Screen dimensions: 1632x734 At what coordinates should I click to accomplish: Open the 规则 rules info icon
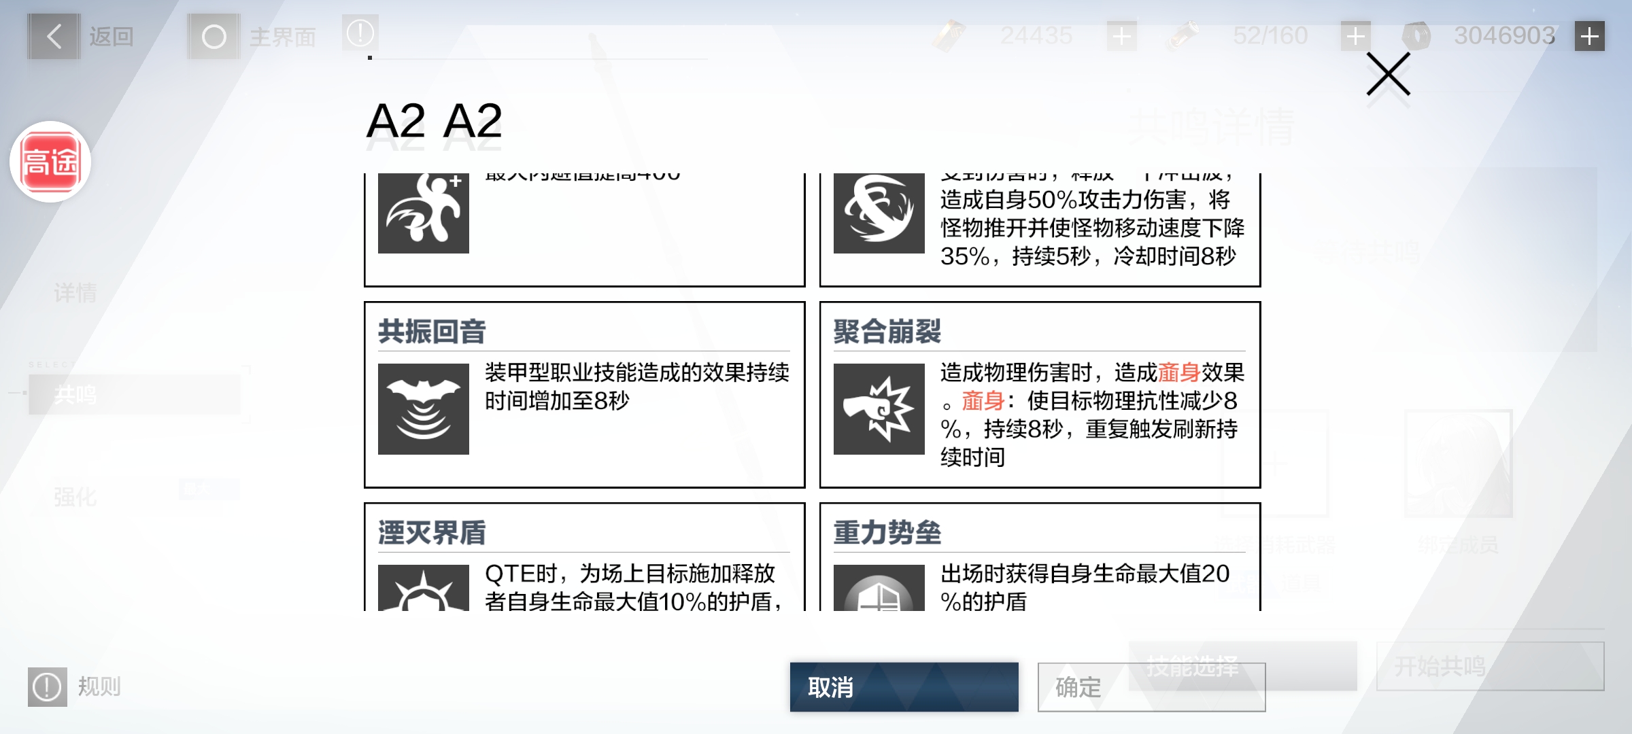click(48, 687)
